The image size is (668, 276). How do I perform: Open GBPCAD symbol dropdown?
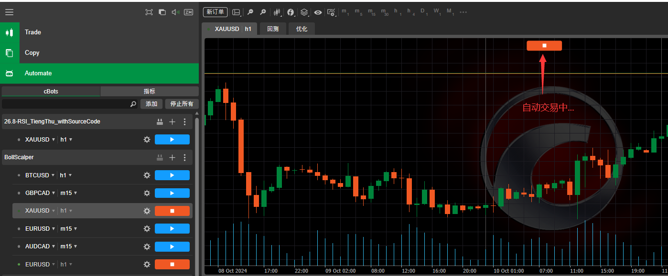coord(40,193)
